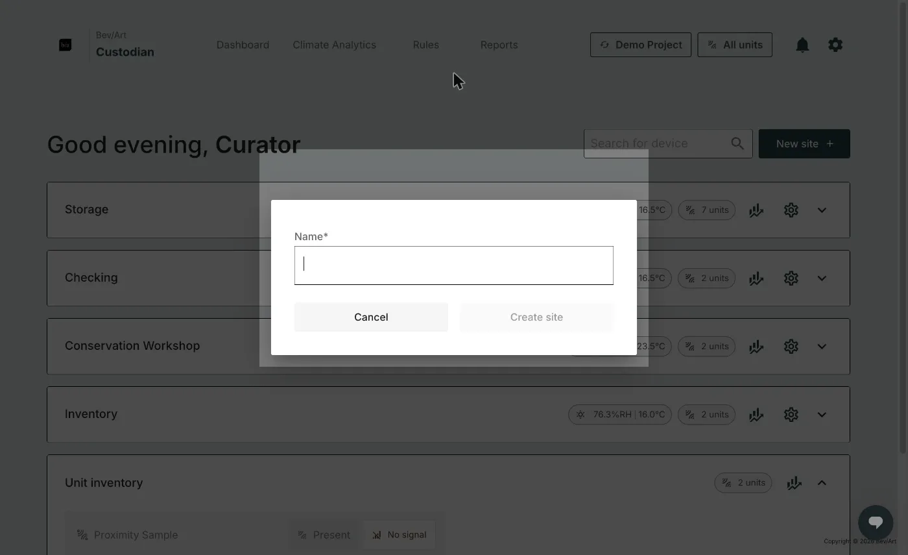The image size is (908, 555).
Task: Click the search magnifier icon
Action: click(x=737, y=143)
